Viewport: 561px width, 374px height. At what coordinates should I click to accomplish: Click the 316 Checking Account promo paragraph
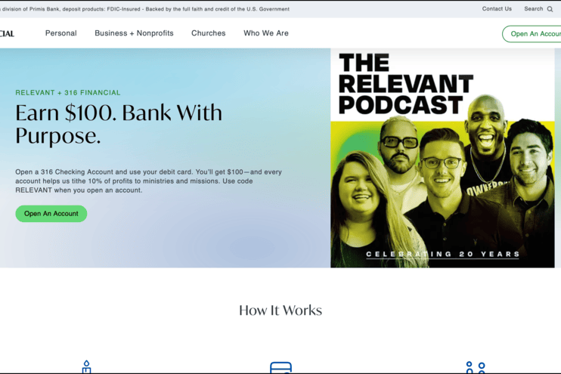tap(148, 181)
